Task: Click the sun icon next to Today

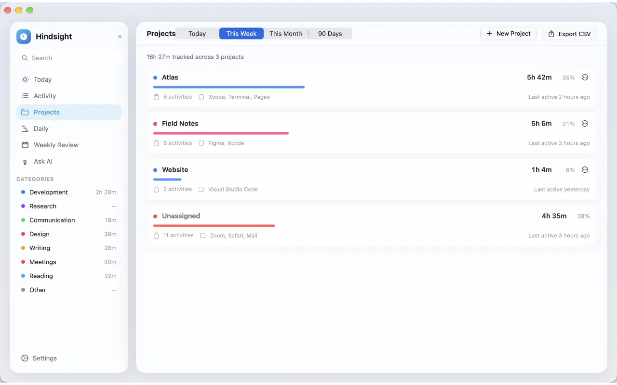Action: (25, 79)
